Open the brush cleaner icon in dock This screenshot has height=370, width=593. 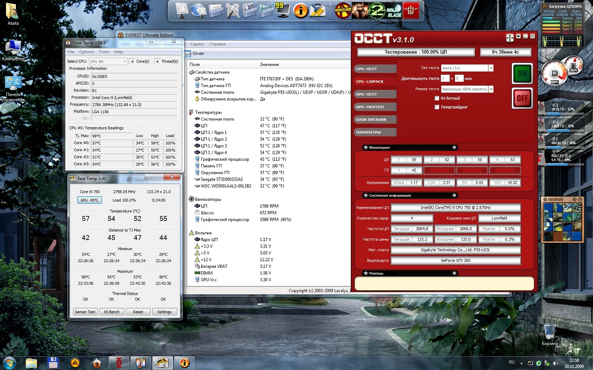click(318, 10)
